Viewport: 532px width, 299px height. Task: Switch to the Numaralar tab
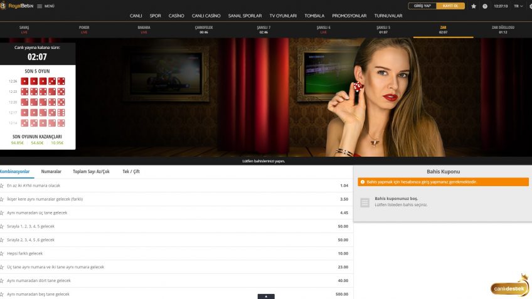click(51, 172)
